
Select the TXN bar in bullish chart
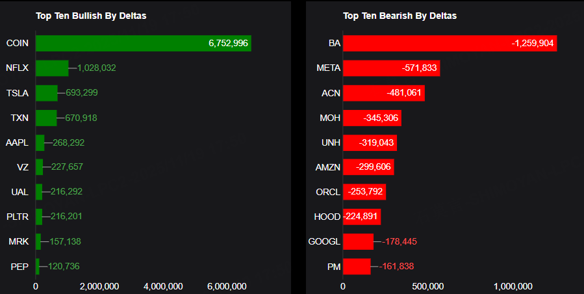pyautogui.click(x=46, y=118)
